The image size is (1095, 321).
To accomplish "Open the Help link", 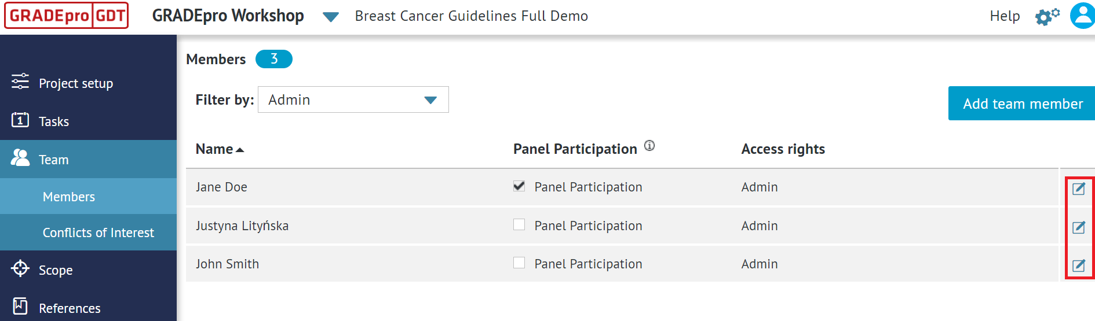I will click(x=1004, y=16).
